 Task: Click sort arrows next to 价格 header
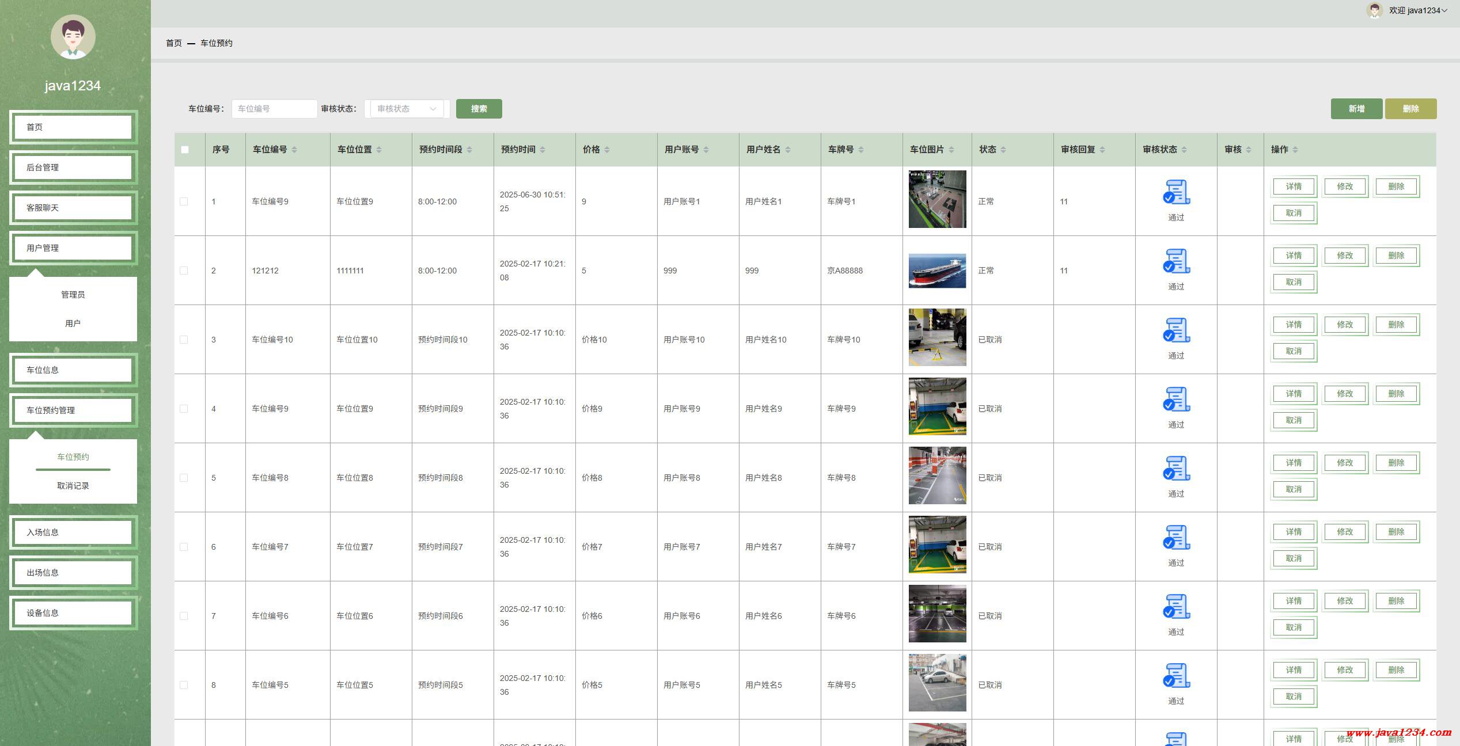pyautogui.click(x=607, y=150)
